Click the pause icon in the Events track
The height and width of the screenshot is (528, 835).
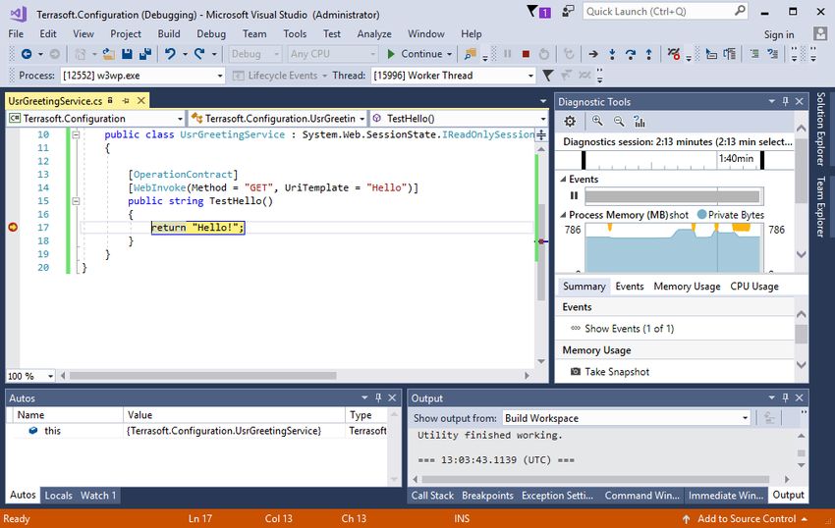tap(574, 195)
